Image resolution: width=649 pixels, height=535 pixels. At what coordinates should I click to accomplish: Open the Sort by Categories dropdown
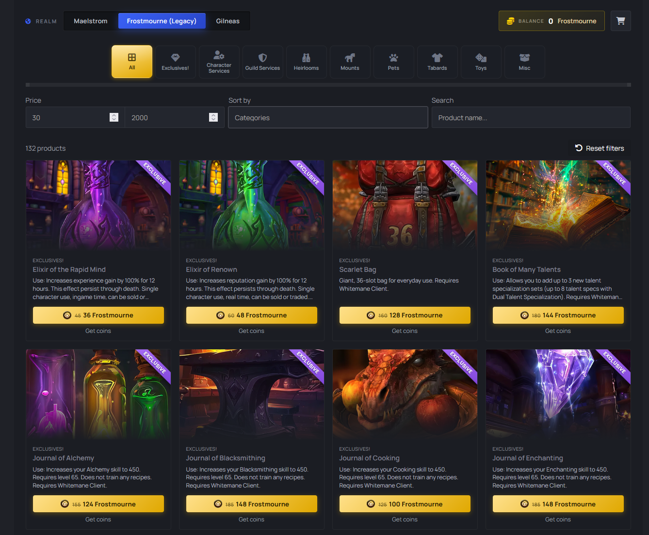click(328, 117)
